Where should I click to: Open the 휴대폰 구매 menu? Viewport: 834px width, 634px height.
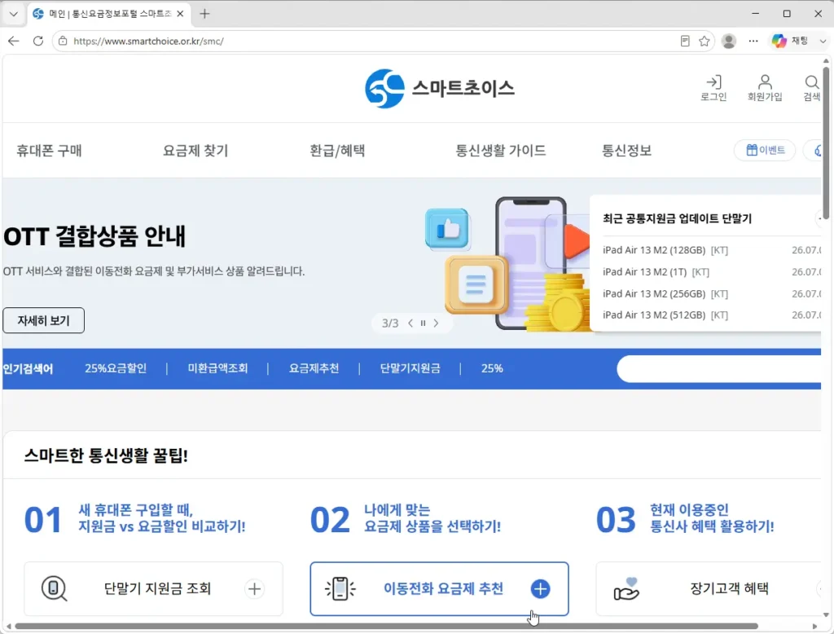(49, 151)
